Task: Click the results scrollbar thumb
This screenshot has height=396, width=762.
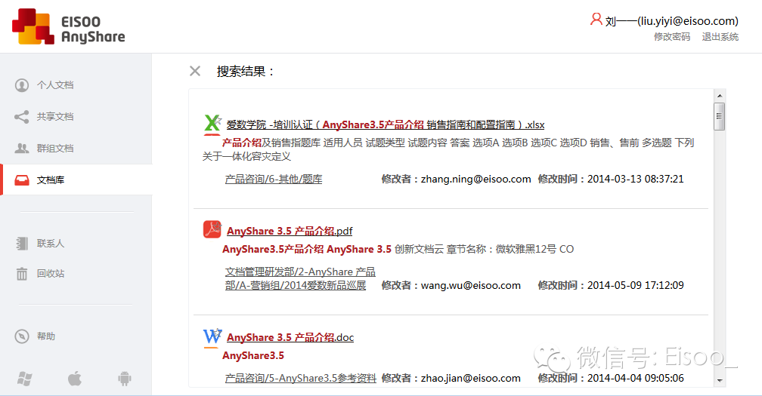Action: [x=719, y=116]
